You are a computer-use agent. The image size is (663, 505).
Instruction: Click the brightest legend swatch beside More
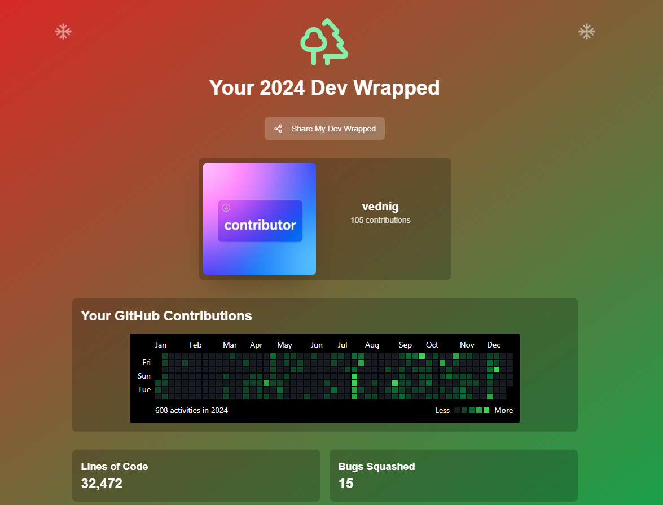click(x=486, y=410)
